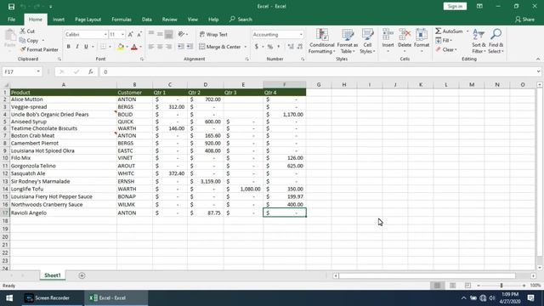Open the File tab
The width and height of the screenshot is (544, 306).
tap(11, 20)
